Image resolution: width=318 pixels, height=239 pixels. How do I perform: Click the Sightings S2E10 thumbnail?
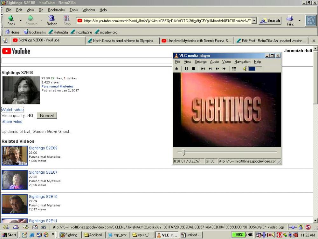15,204
